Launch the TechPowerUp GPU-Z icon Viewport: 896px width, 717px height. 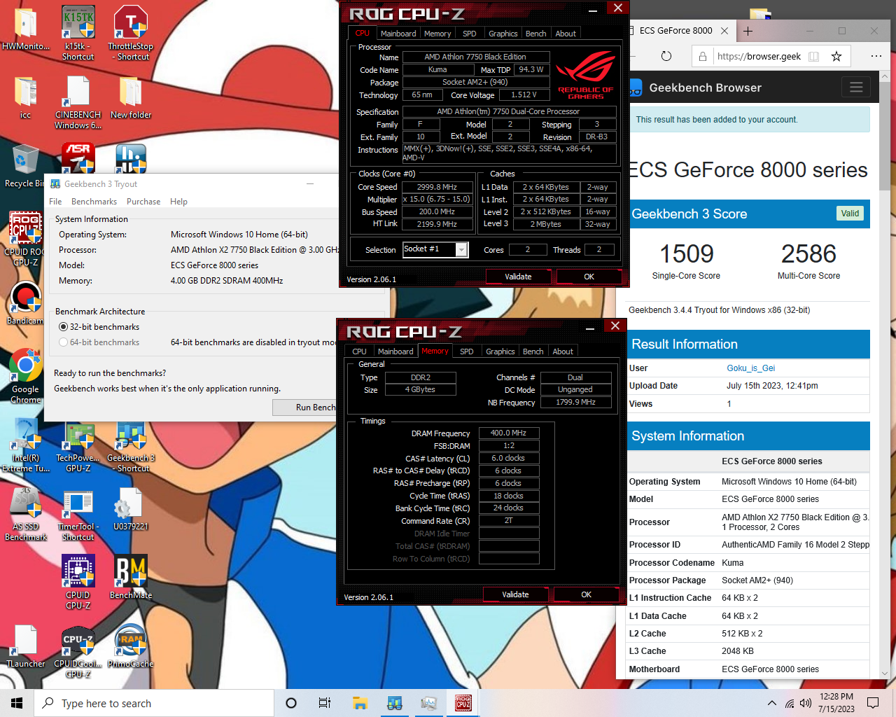coord(78,445)
